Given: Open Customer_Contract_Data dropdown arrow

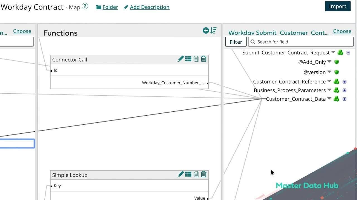Looking at the screenshot, I should click(329, 99).
